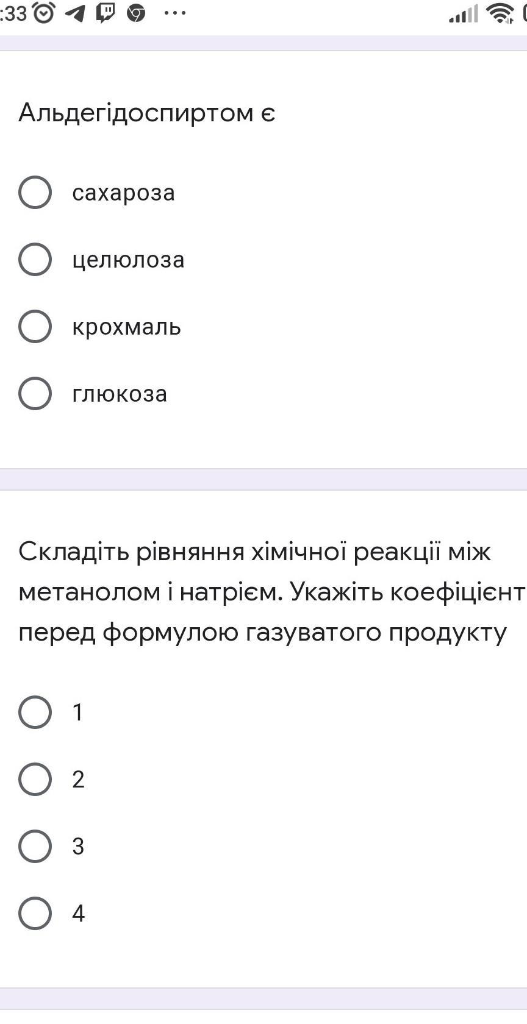Tap the cellular signal strength icon
This screenshot has width=527, height=1024.
464,13
